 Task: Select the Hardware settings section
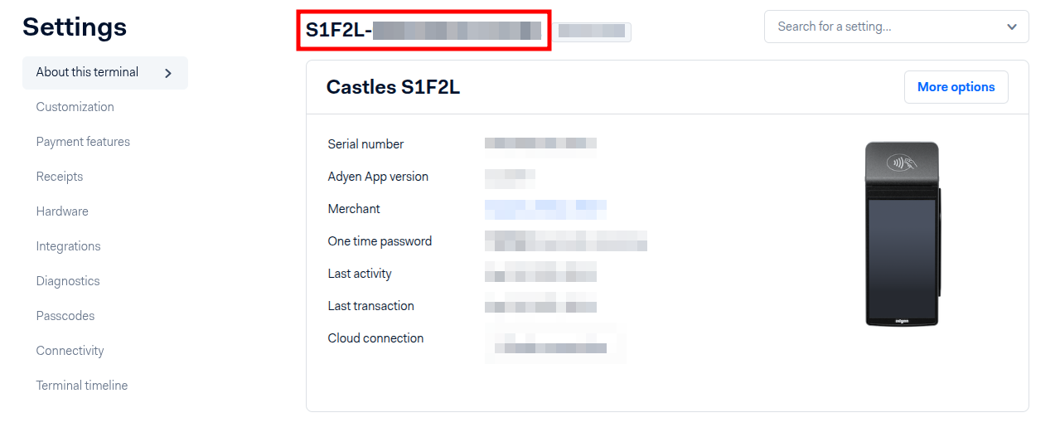[62, 211]
